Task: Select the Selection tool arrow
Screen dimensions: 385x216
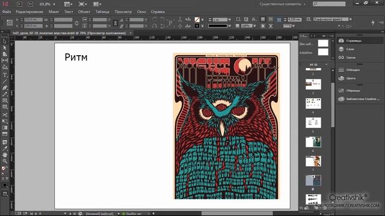Action: coord(5,41)
